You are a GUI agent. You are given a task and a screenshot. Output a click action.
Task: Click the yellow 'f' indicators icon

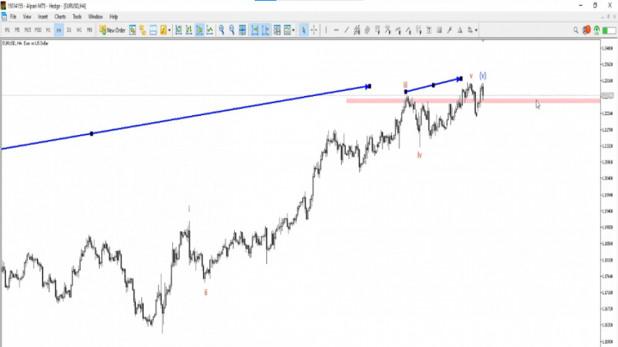(x=163, y=30)
